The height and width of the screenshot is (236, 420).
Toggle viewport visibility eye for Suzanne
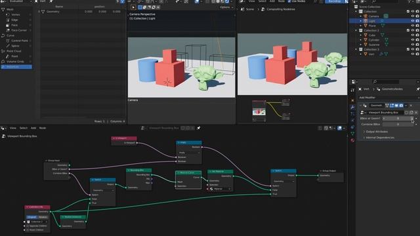point(413,45)
